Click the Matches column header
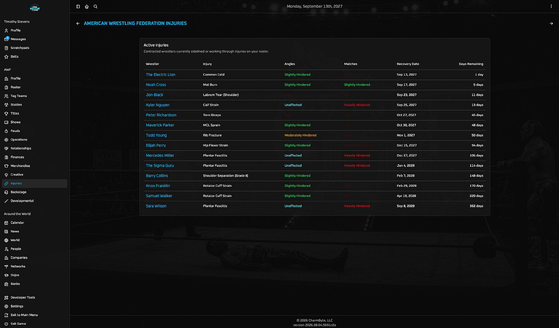 coord(351,64)
